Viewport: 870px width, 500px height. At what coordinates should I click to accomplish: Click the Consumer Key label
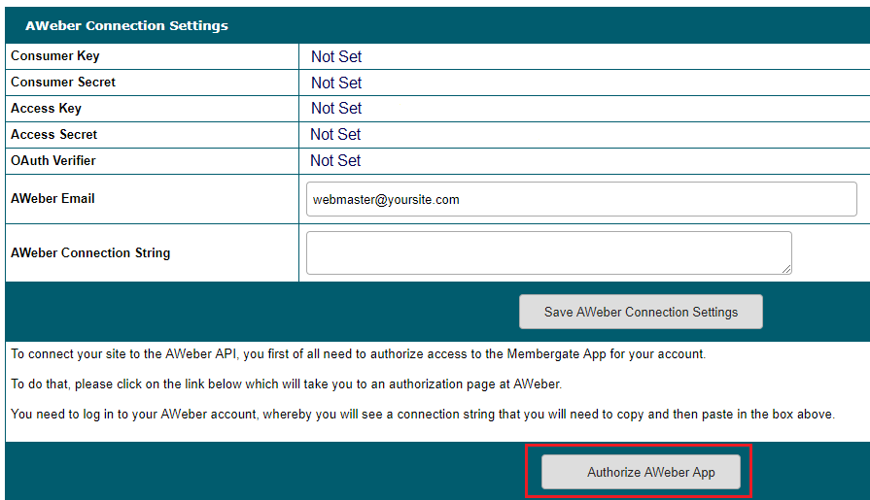[55, 56]
